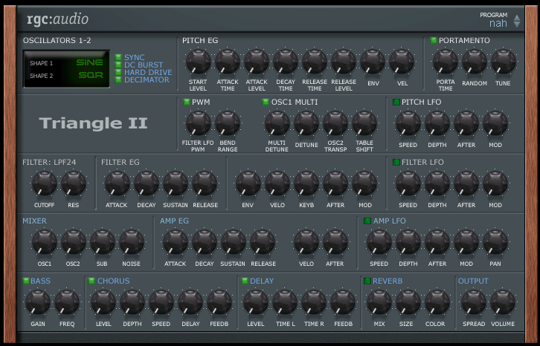The height and width of the screenshot is (346, 540).
Task: Click the Pitch EG RELEASE LEVEL knob
Action: click(x=344, y=62)
